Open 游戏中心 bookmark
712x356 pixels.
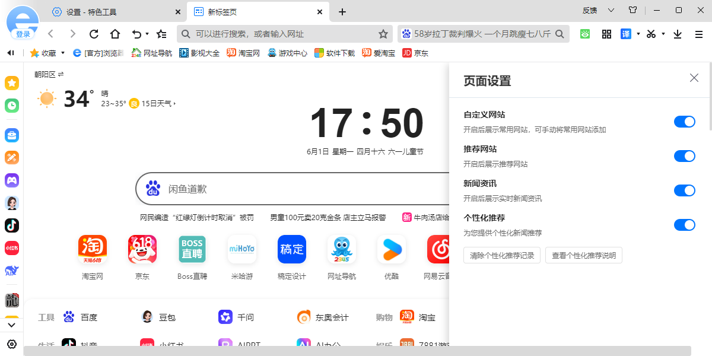coord(287,53)
